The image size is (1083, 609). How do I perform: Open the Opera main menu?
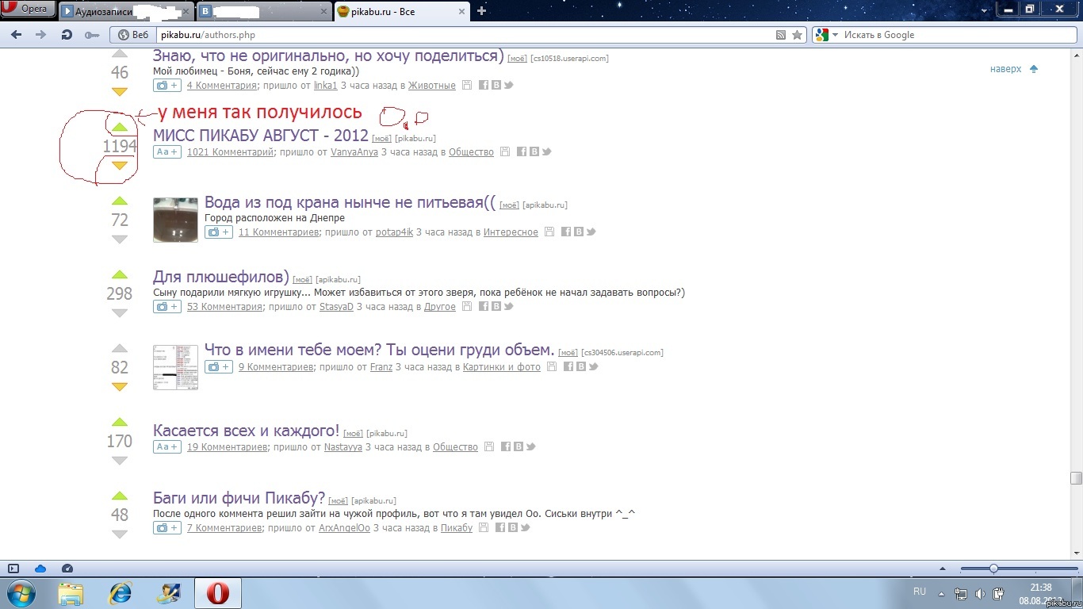pos(29,10)
